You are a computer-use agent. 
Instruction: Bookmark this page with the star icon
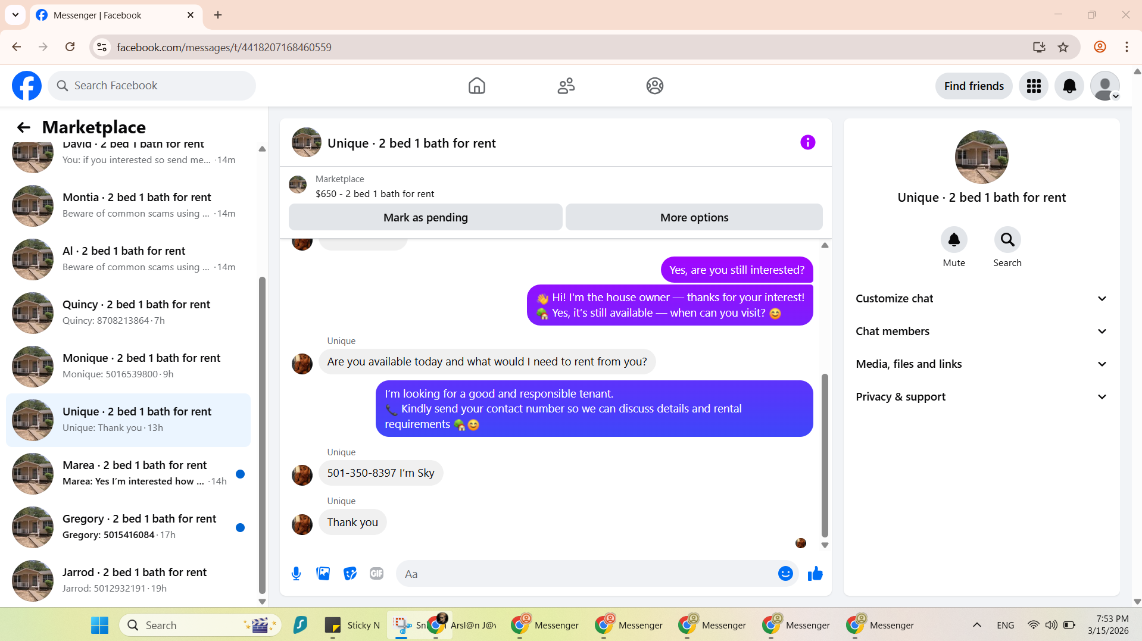[x=1063, y=47]
